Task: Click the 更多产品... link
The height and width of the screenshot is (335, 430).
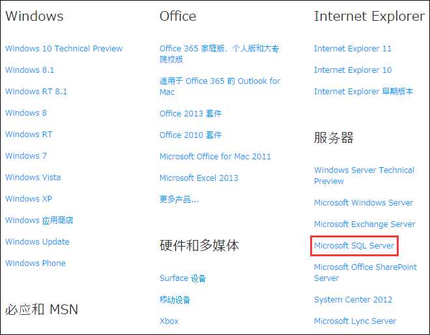Action: pos(179,199)
